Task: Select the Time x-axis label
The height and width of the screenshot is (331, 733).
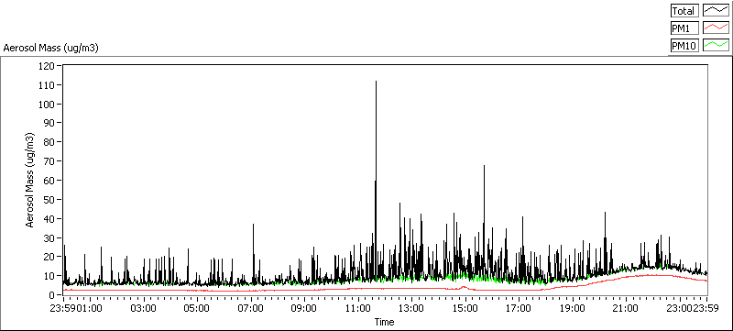Action: (x=384, y=322)
